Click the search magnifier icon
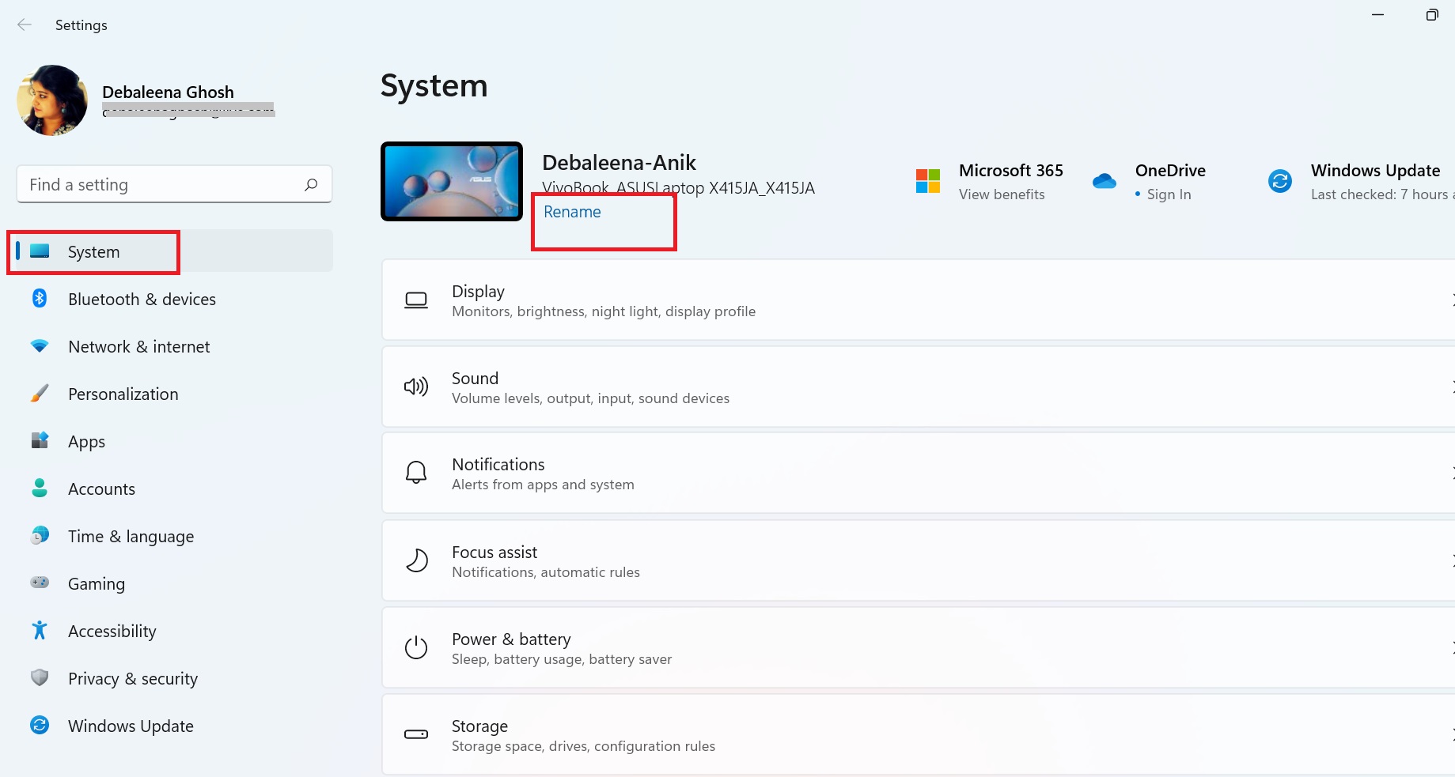 311,184
